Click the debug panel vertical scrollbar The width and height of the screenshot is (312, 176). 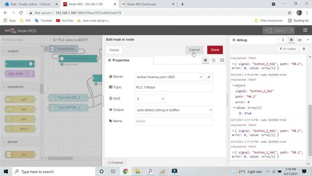[x=310, y=131]
